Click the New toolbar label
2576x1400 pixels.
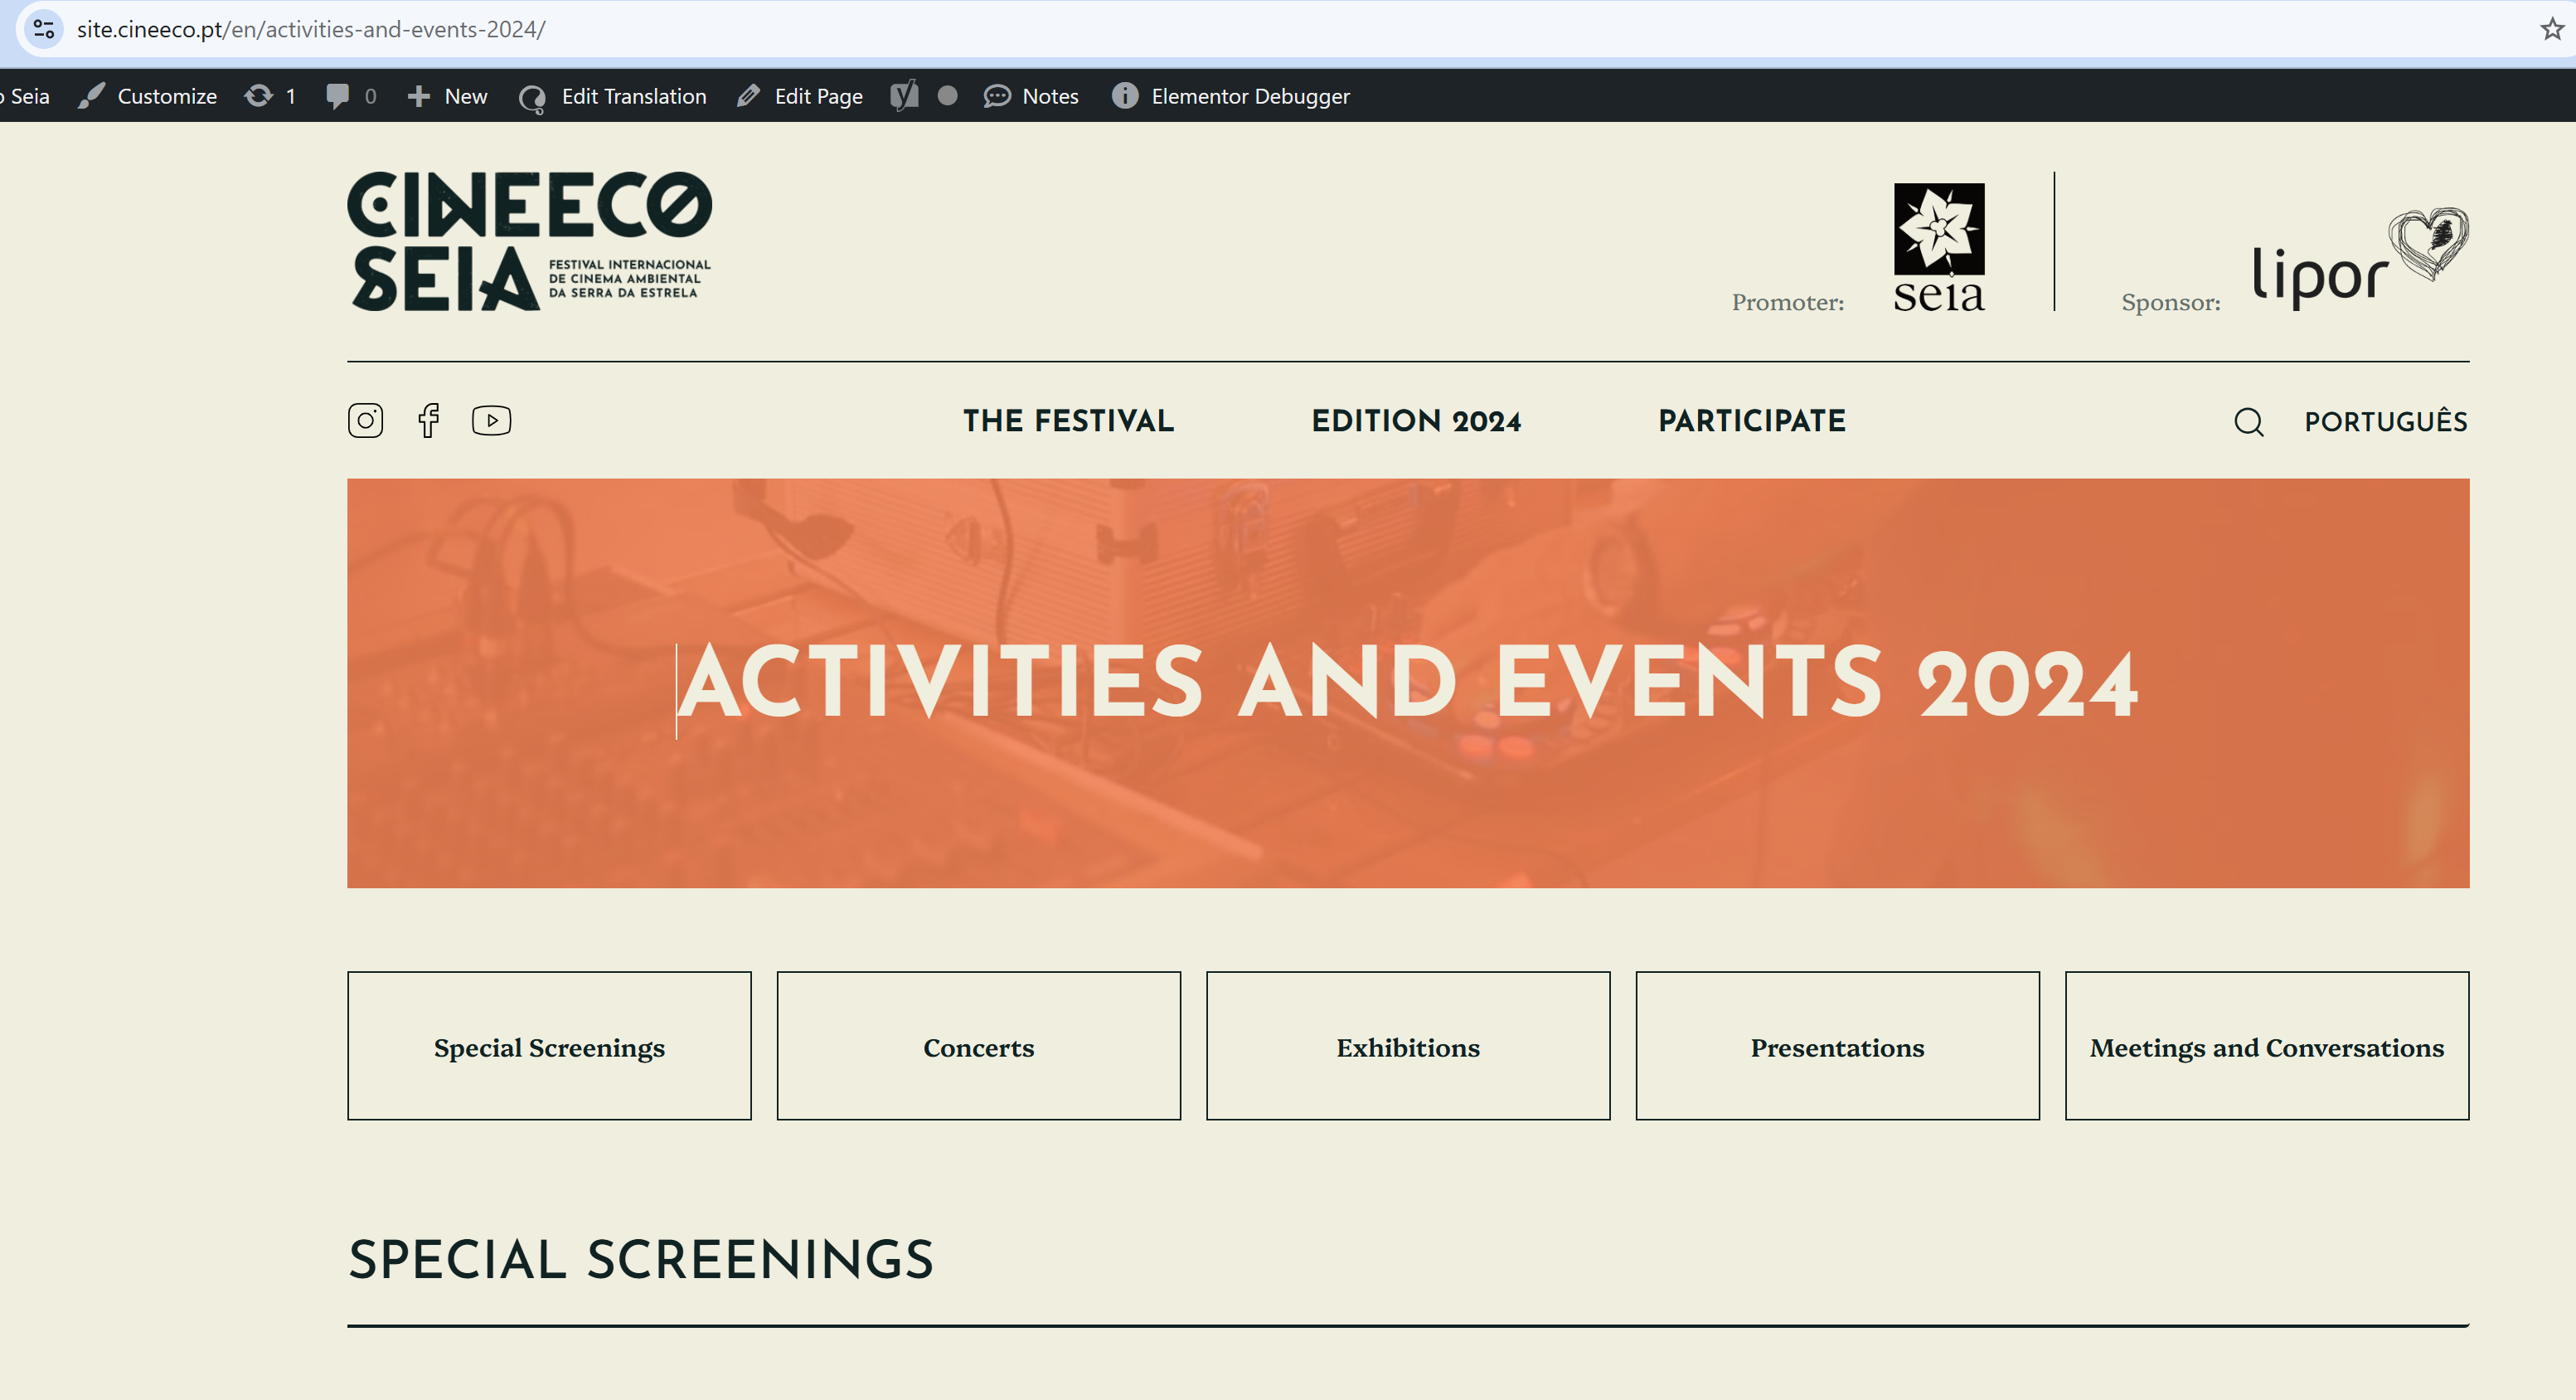[x=466, y=96]
